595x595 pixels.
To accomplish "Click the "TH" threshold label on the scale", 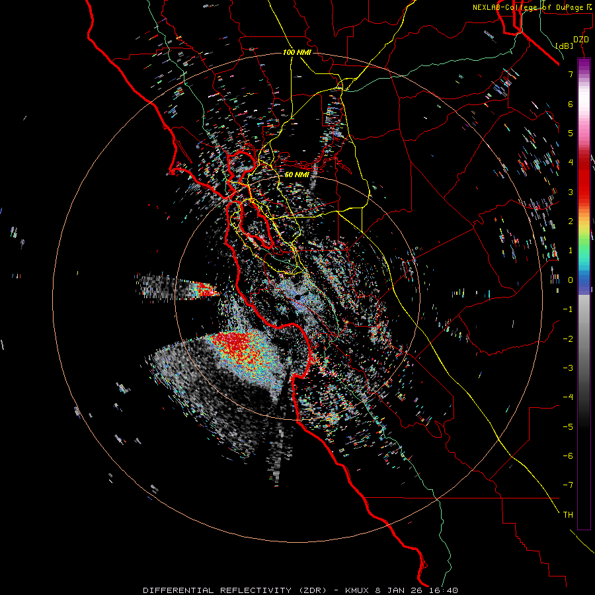I will (x=568, y=515).
